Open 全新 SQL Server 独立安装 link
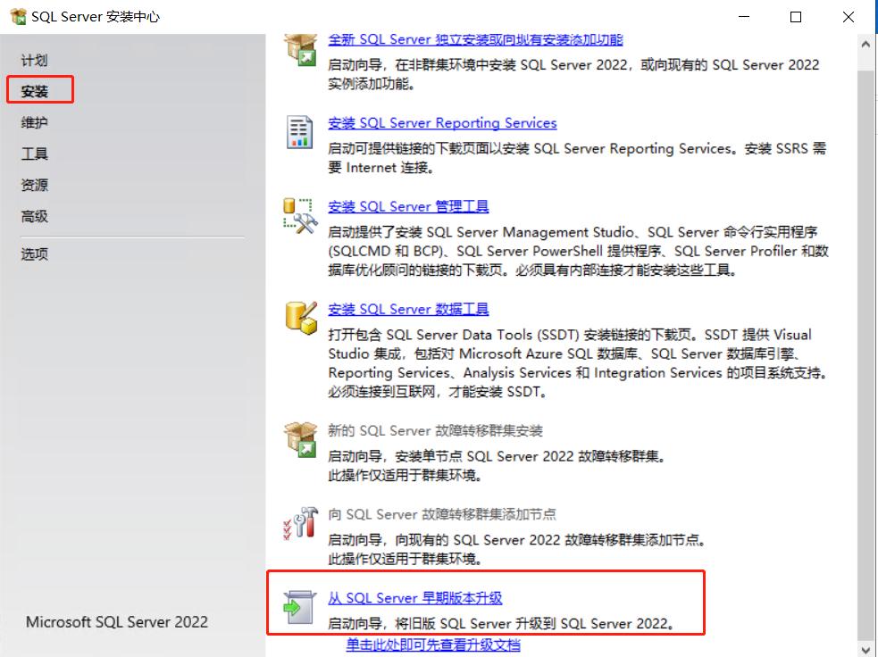 (475, 40)
